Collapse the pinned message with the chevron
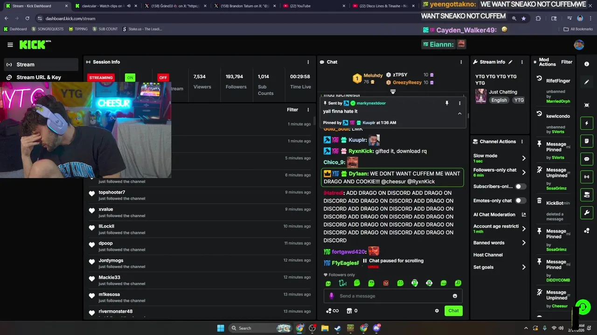 coord(459,114)
